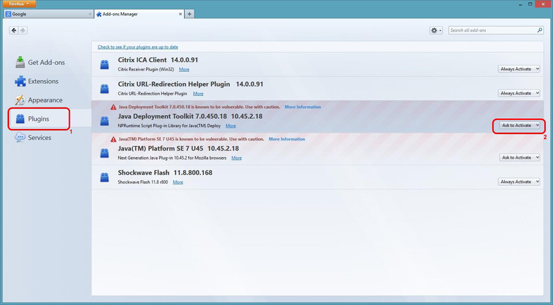Click the Citrix Receiver Plugin (Win32) description
The width and height of the screenshot is (553, 305).
pyautogui.click(x=146, y=69)
